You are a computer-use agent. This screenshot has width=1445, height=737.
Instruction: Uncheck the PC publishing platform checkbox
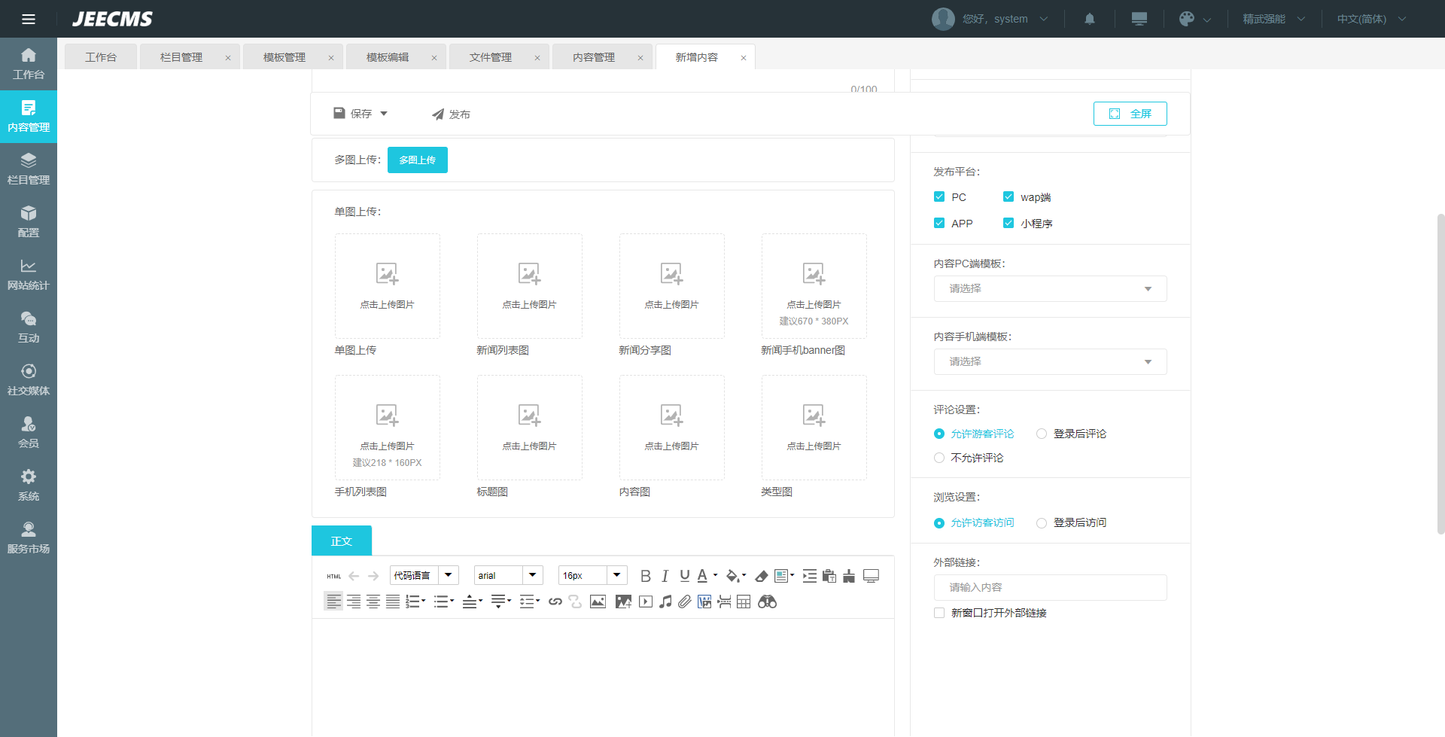point(939,197)
